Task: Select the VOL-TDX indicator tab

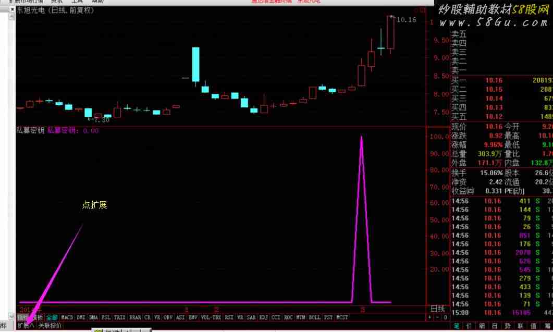Action: [x=211, y=317]
